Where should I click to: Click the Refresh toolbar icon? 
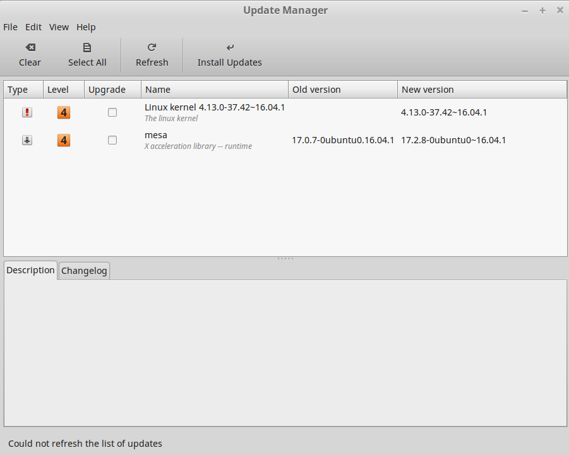click(152, 47)
